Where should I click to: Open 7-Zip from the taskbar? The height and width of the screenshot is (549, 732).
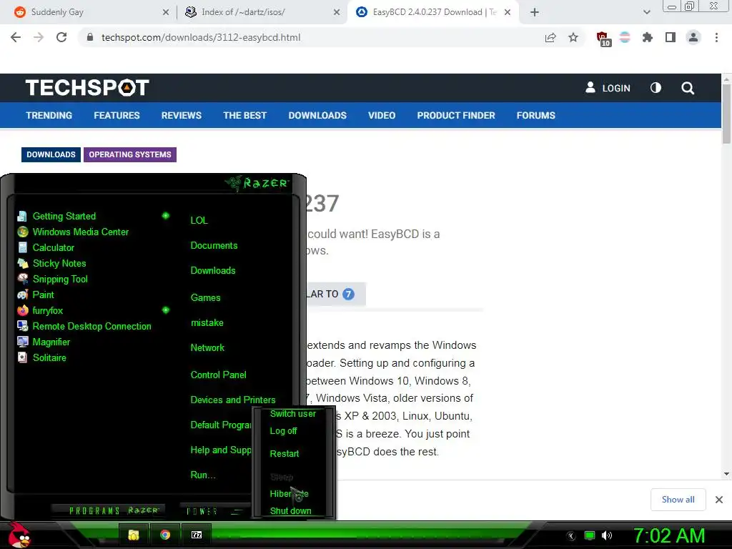click(x=197, y=535)
